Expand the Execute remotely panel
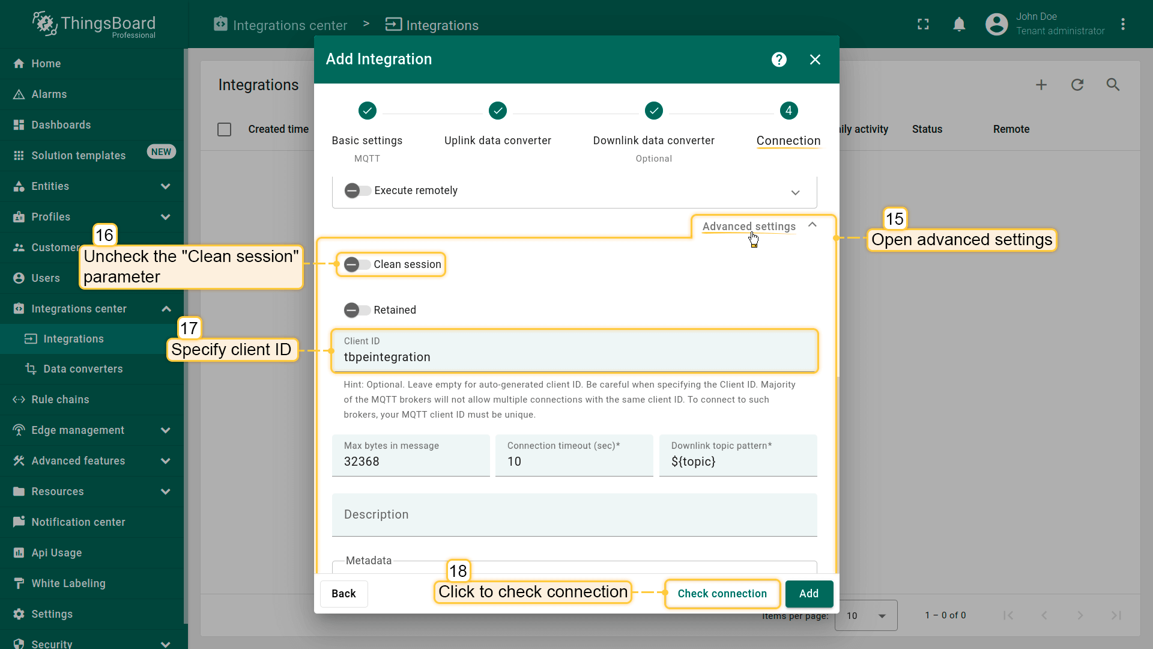 (795, 192)
